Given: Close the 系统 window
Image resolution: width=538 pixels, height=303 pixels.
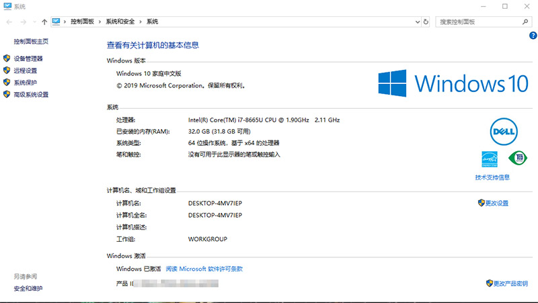Looking at the screenshot, I should point(527,6).
